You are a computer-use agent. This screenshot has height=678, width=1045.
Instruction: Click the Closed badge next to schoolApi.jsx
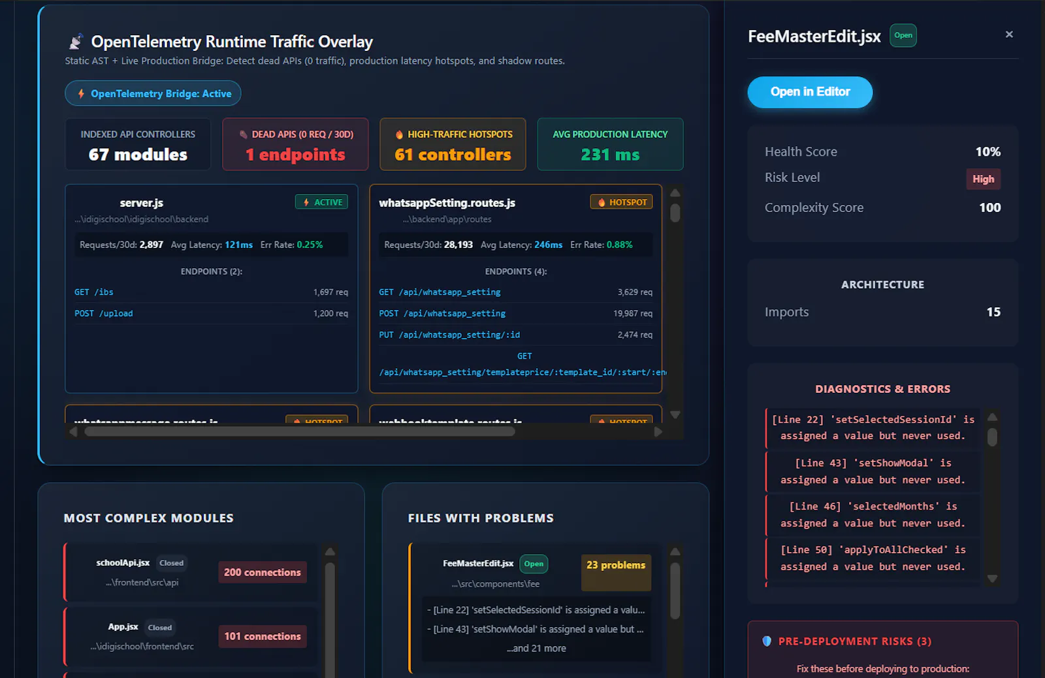pos(171,562)
